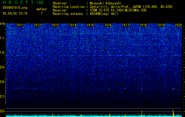
Task: Click the "Observer" field label
Action: pyautogui.click(x=60, y=3)
